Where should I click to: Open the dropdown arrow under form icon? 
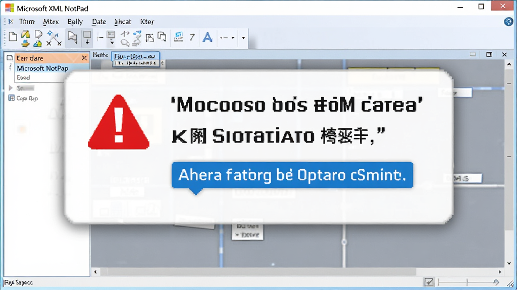[x=112, y=43]
